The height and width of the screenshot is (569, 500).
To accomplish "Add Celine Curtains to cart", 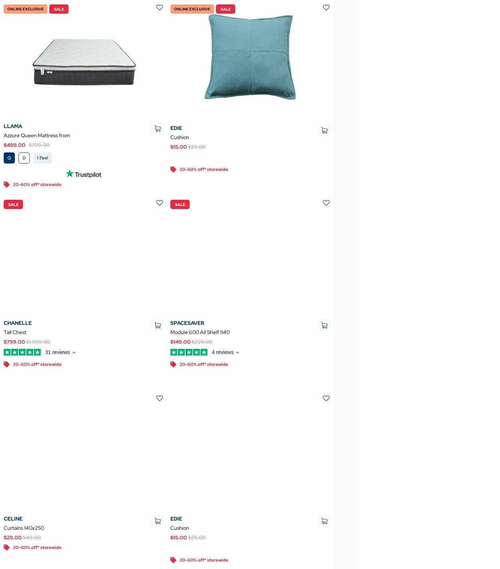I will [158, 521].
